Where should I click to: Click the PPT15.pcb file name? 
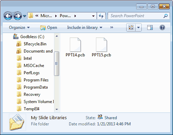point(101,55)
